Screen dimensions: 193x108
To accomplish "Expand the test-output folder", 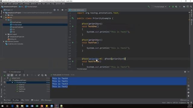I will [x=6, y=34].
